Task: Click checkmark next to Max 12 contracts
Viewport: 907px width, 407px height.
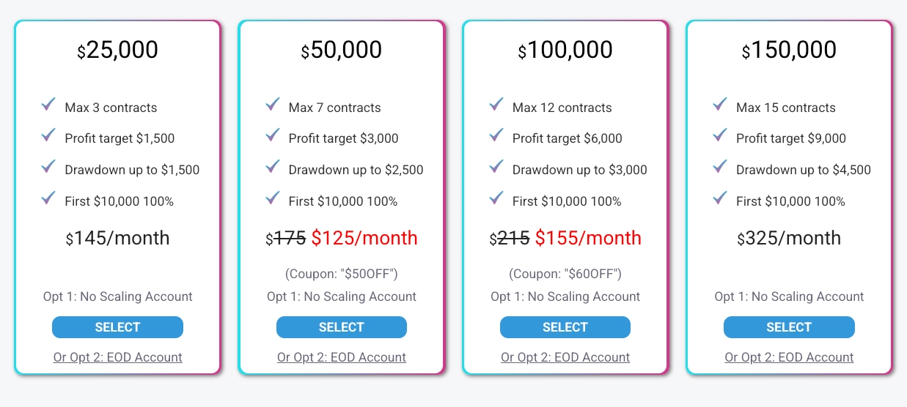Action: (496, 105)
